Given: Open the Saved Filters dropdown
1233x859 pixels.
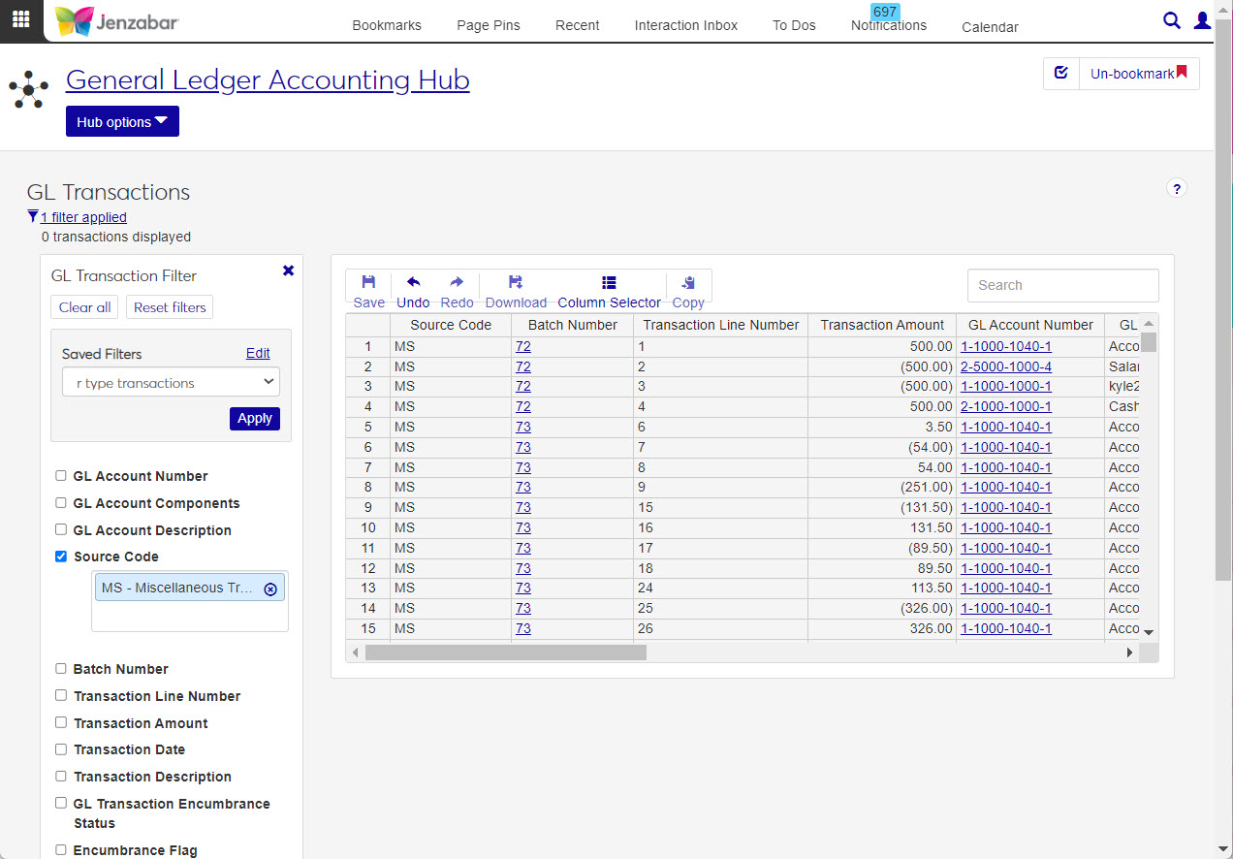Looking at the screenshot, I should point(171,383).
